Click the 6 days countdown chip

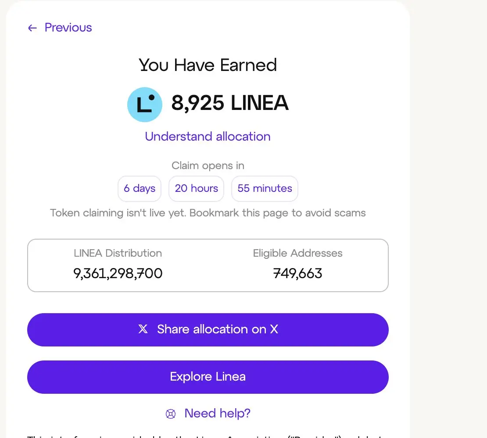(140, 188)
